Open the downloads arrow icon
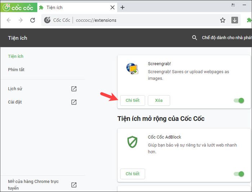Screen dimensions: 252x192 [x=235, y=20]
